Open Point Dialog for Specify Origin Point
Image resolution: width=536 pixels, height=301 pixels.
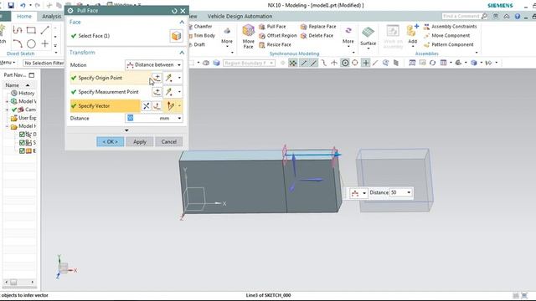pyautogui.click(x=157, y=78)
